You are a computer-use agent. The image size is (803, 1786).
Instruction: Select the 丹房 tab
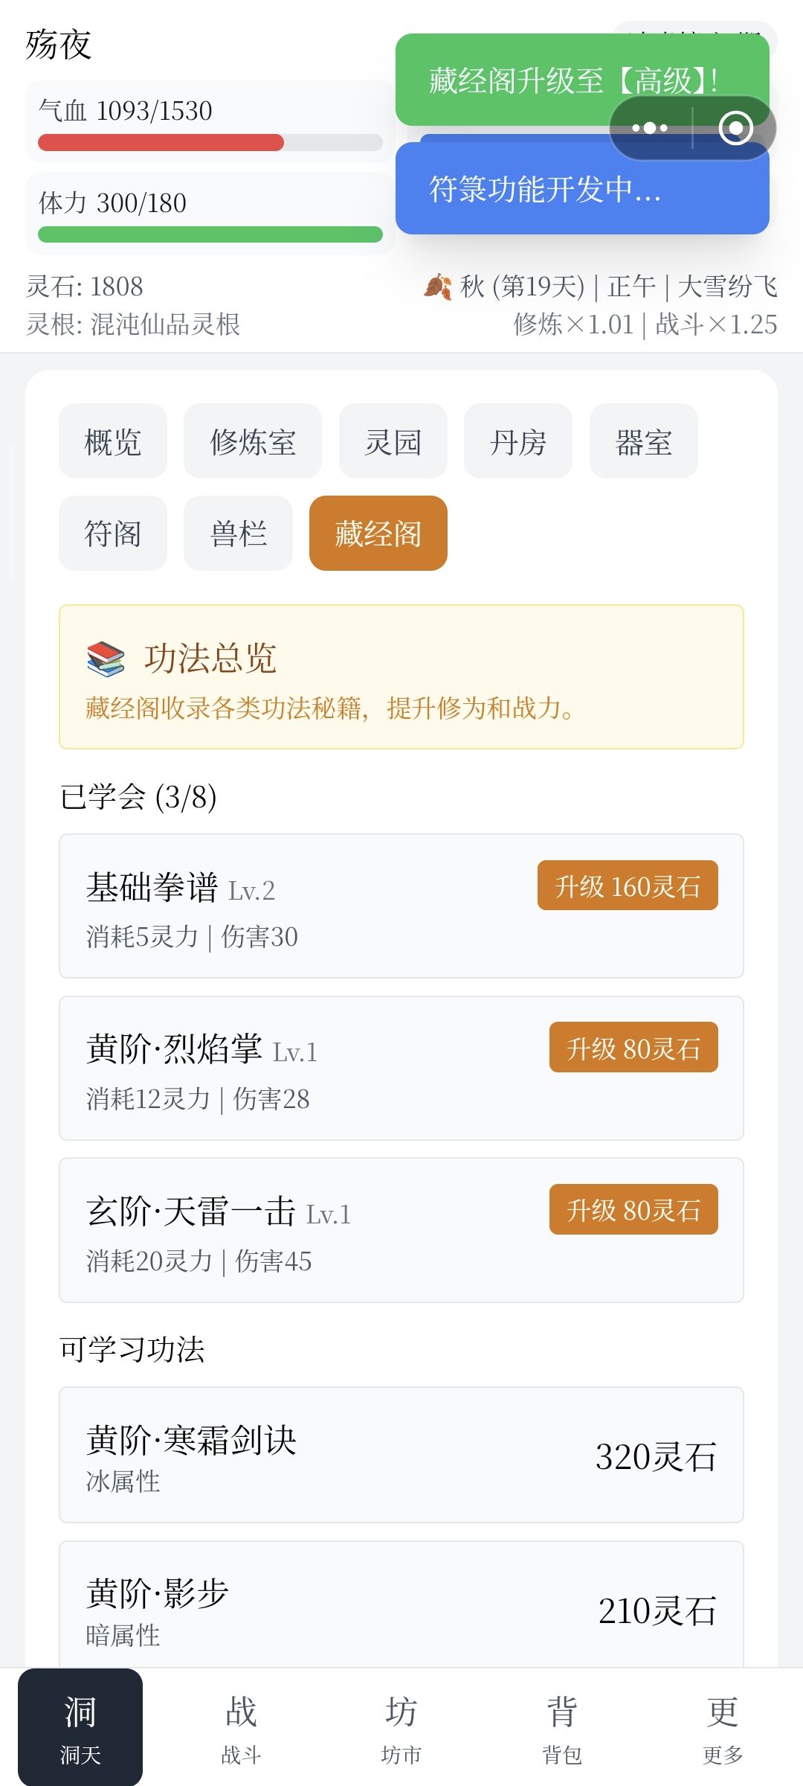tap(518, 441)
